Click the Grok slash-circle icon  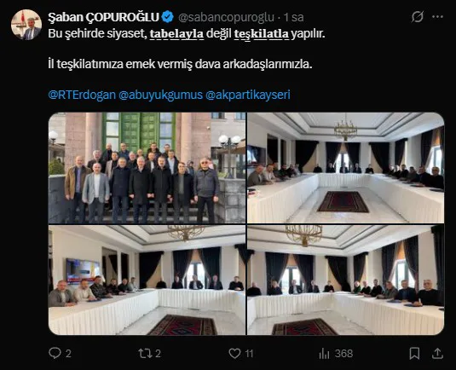click(x=418, y=16)
